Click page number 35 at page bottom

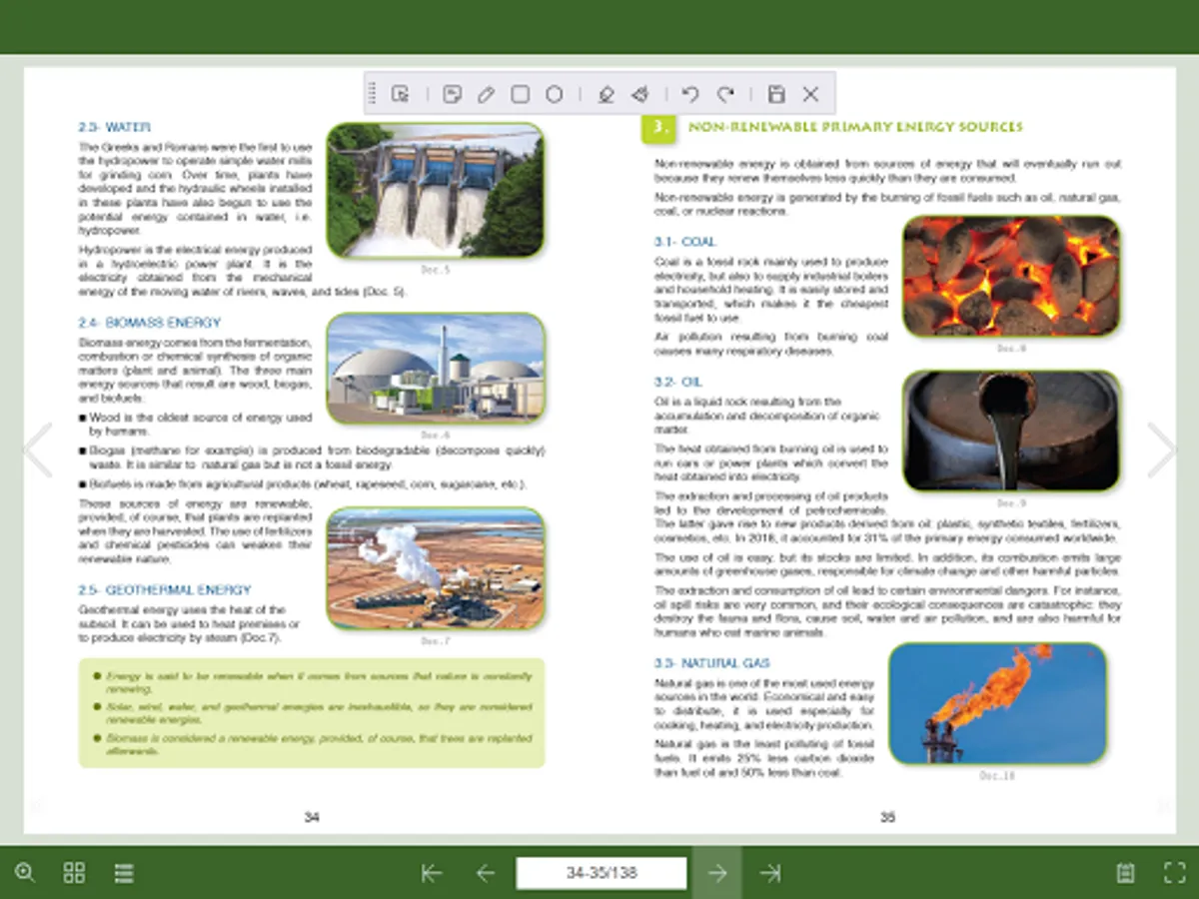887,817
